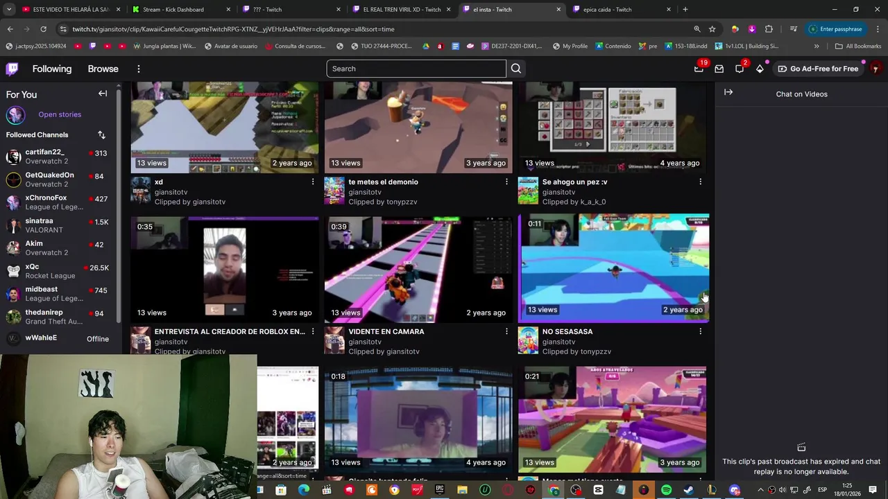This screenshot has height=499, width=888.
Task: Open the site information icon in address bar
Action: (x=63, y=29)
